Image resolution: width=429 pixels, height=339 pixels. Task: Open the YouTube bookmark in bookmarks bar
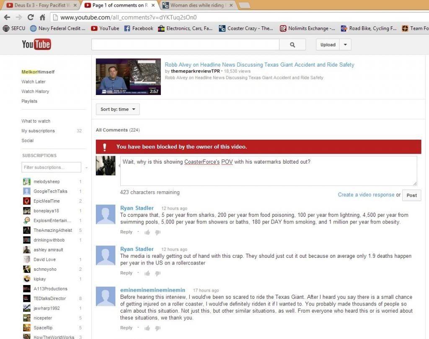[105, 28]
